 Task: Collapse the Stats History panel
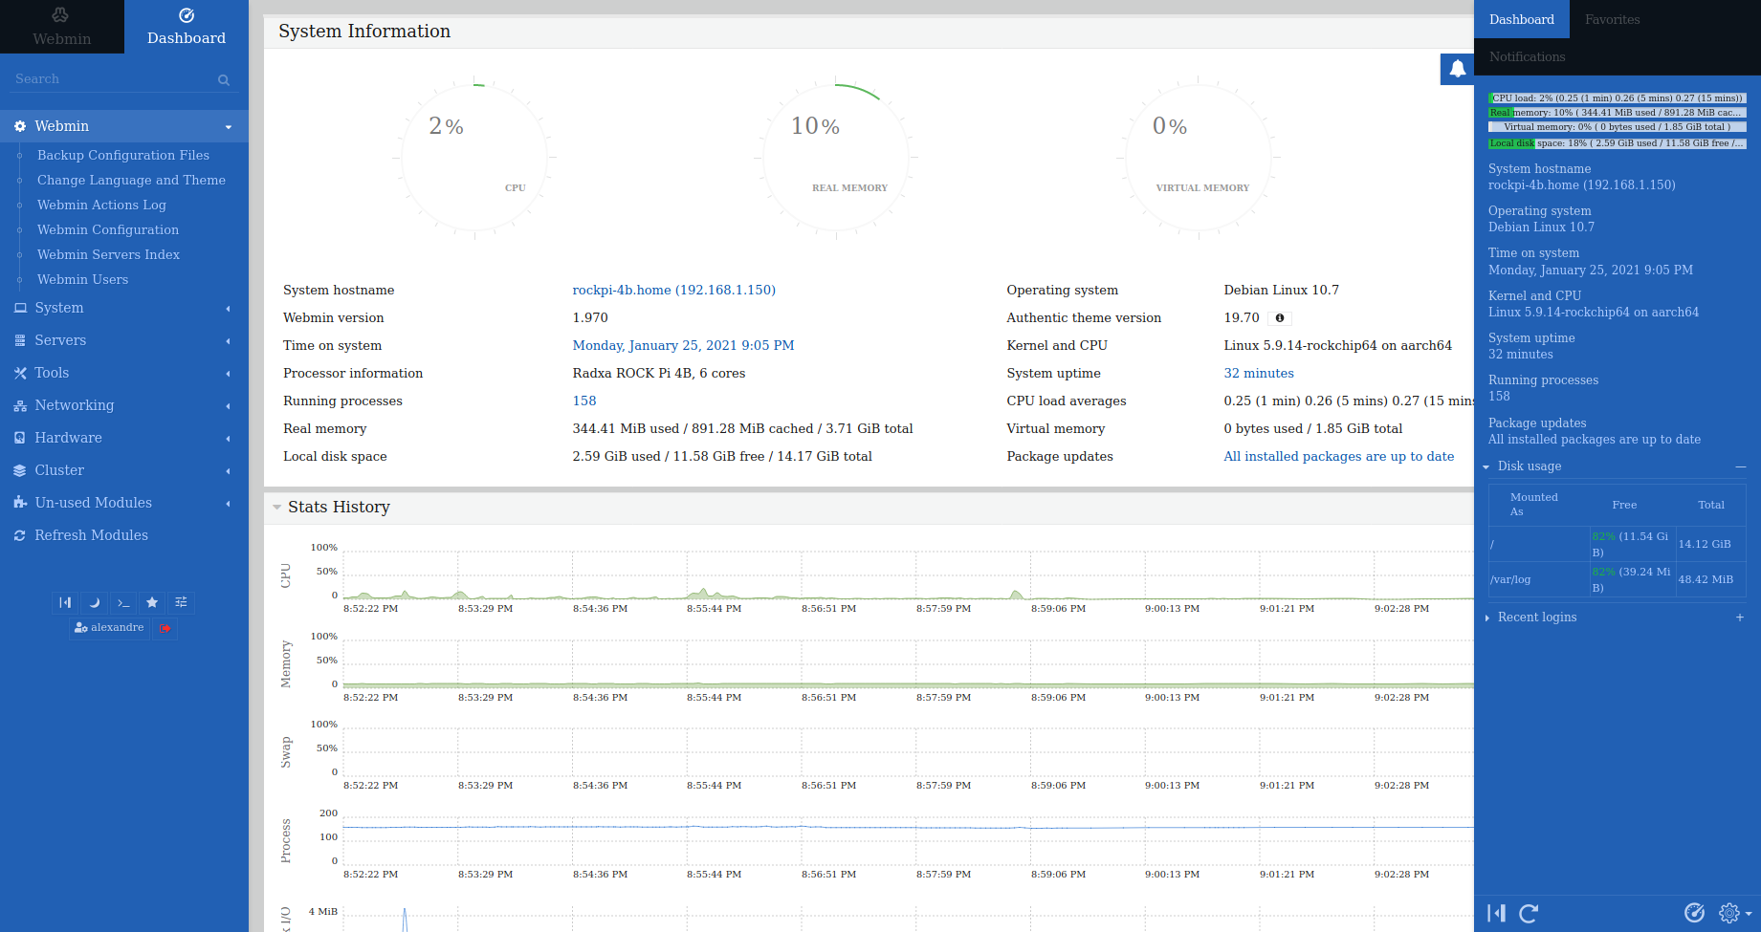[277, 508]
